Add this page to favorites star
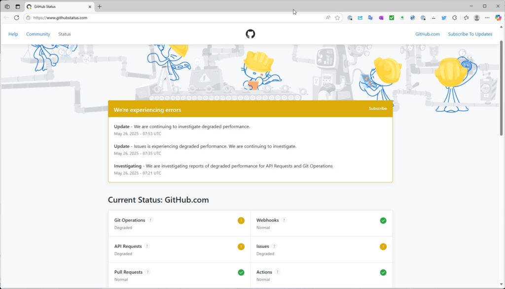The image size is (505, 289). pyautogui.click(x=337, y=18)
